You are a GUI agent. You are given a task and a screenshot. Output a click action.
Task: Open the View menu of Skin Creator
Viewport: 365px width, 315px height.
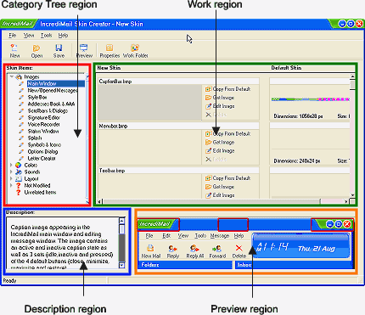coord(29,36)
